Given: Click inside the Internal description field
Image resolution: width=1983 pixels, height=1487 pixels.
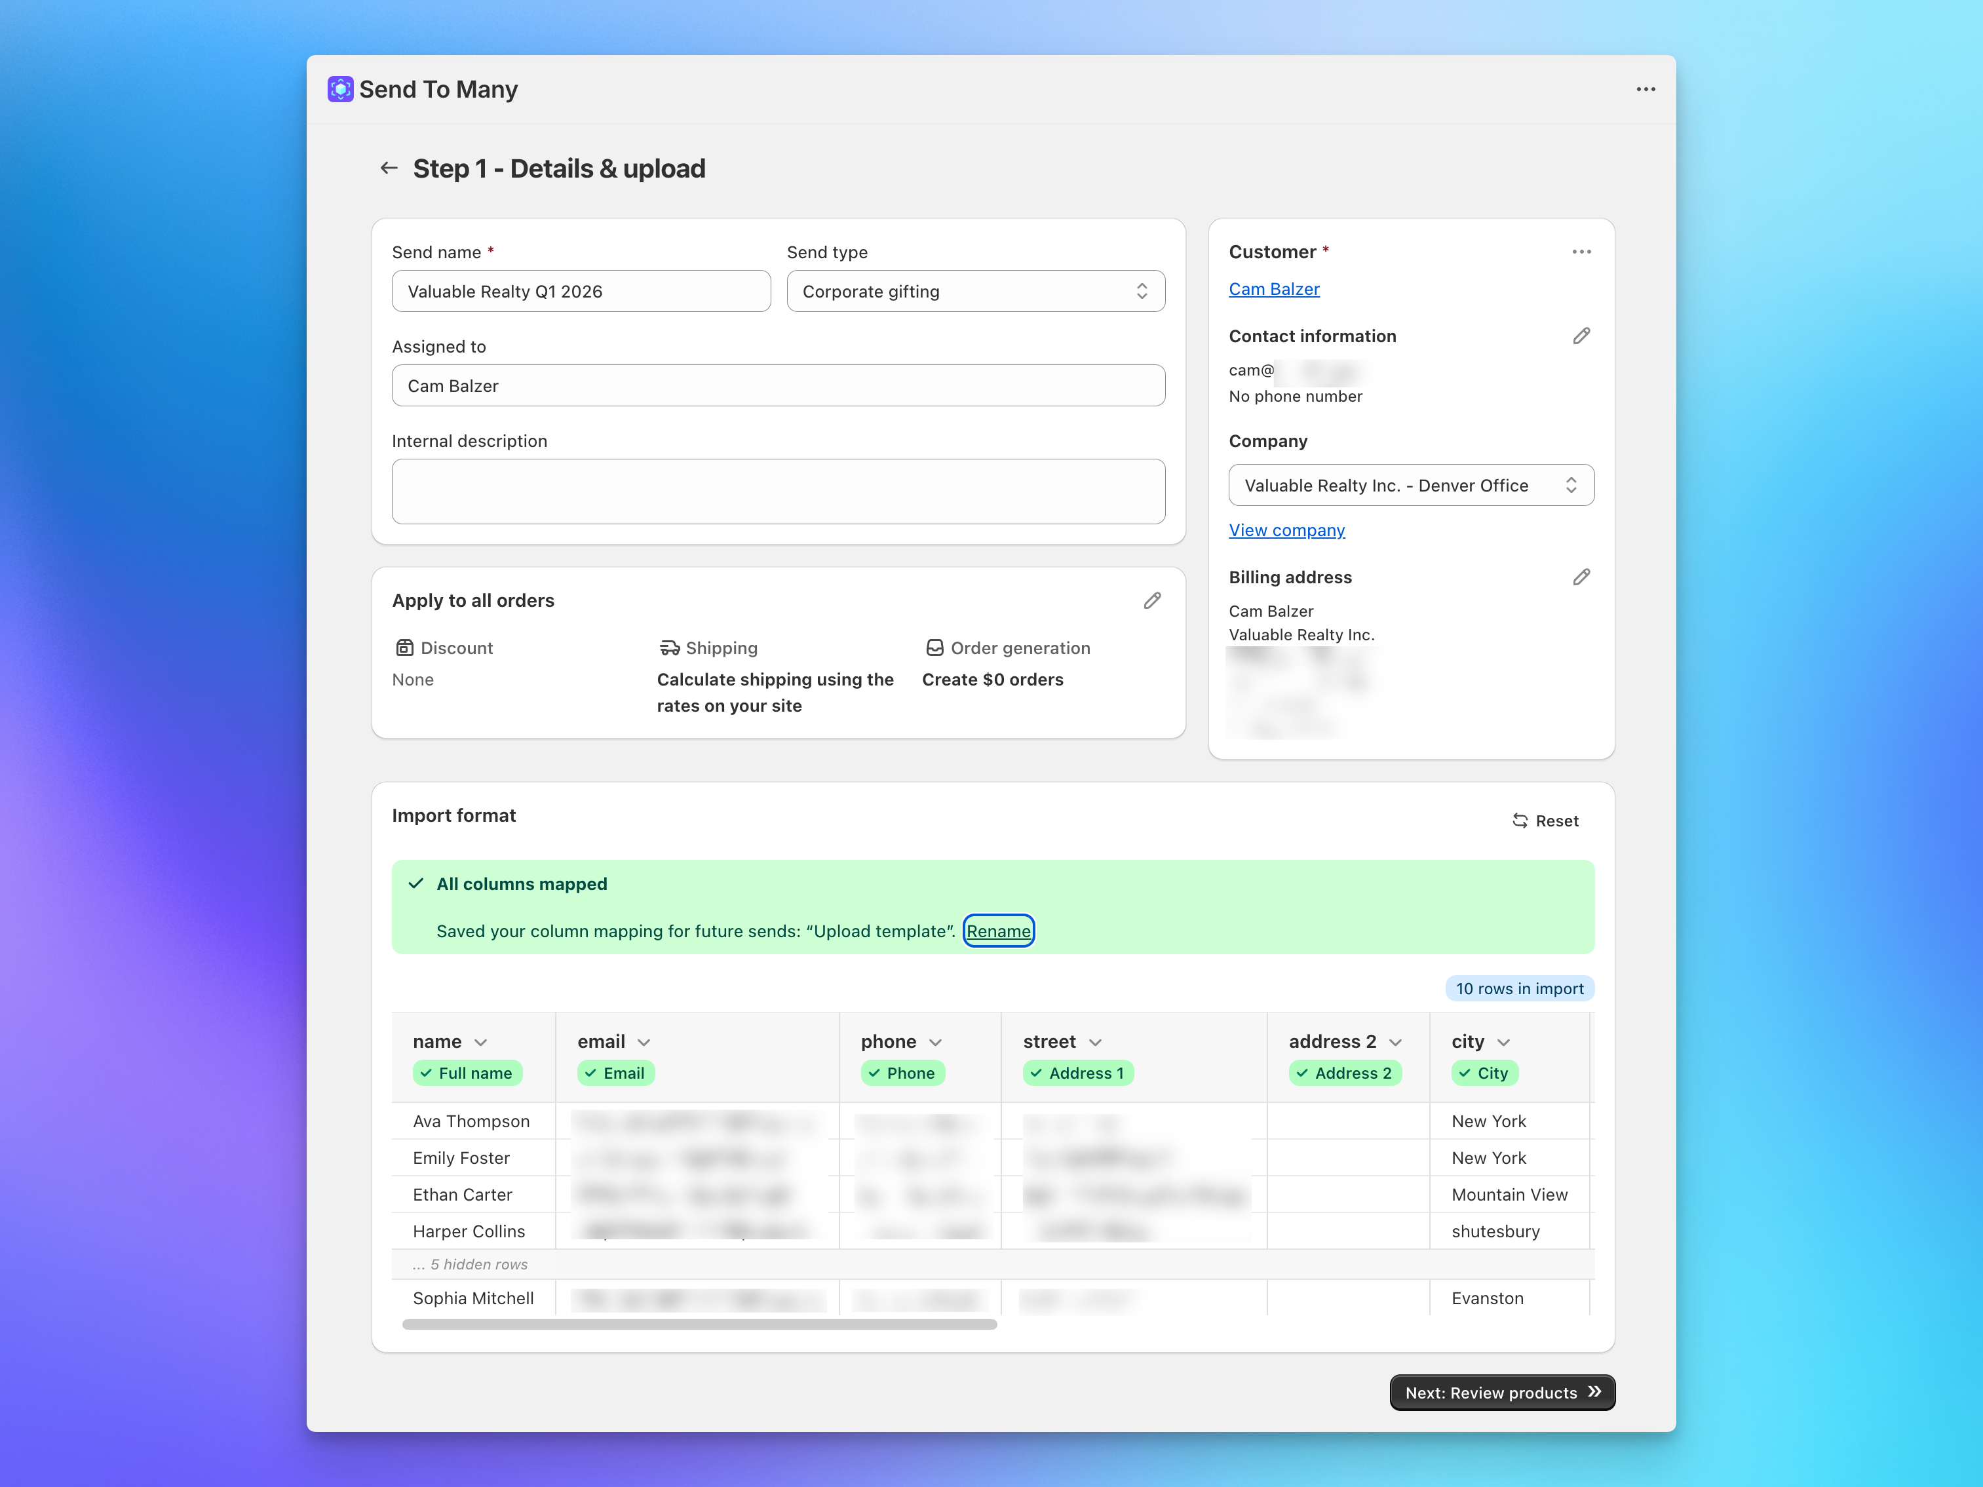Looking at the screenshot, I should point(778,491).
